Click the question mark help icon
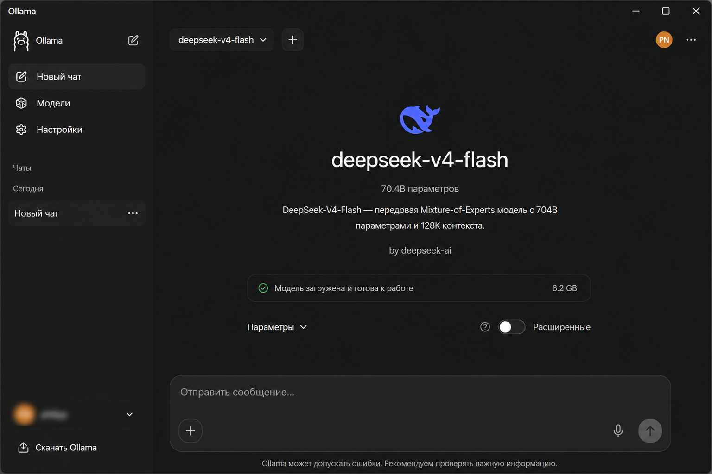Viewport: 712px width, 474px height. coord(485,327)
